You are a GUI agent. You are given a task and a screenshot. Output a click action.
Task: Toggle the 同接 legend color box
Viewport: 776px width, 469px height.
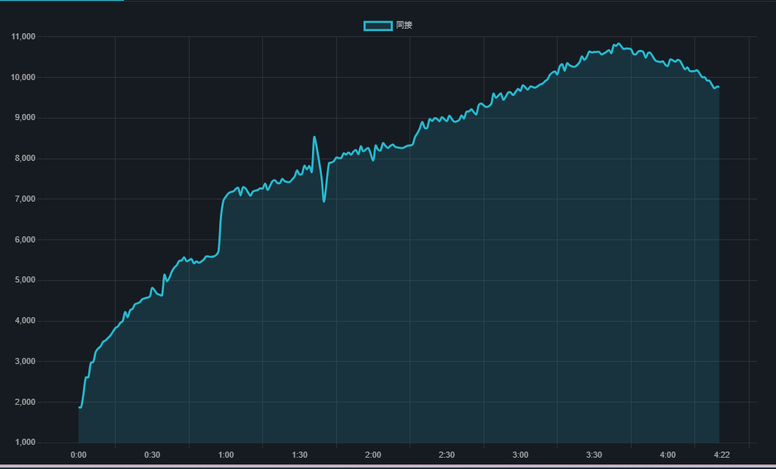coord(378,25)
